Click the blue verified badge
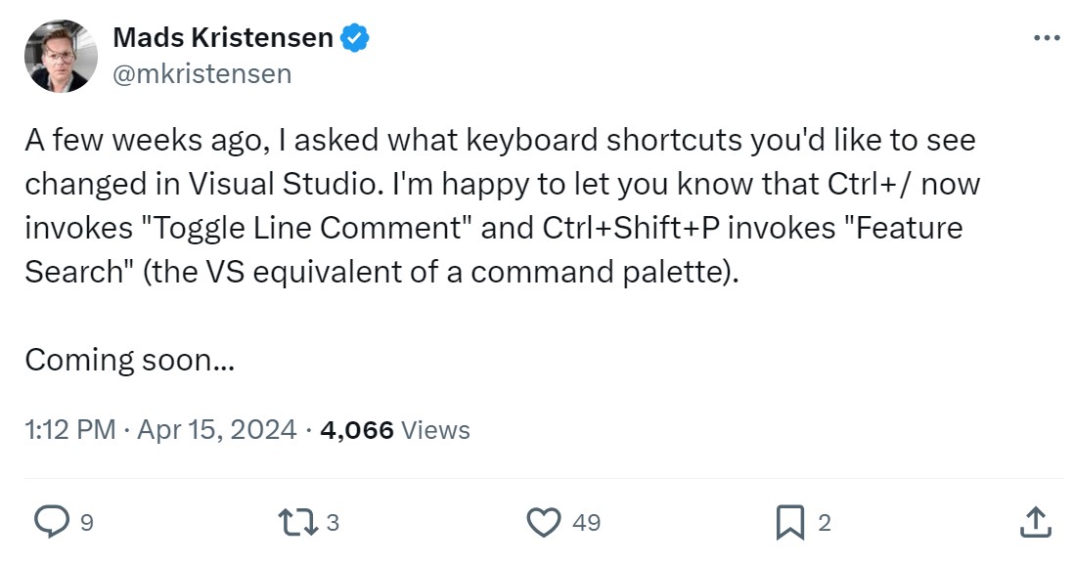 pos(354,39)
